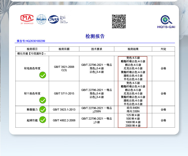Click the 技术要求 column header
Viewport: 188px width, 156px height.
(x=97, y=49)
